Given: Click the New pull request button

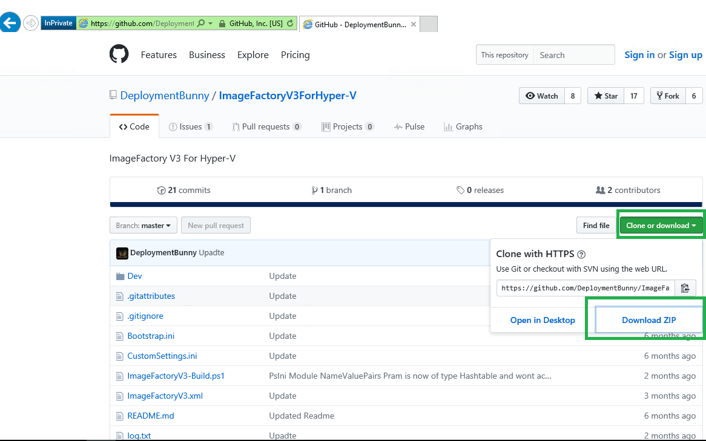Looking at the screenshot, I should click(216, 226).
